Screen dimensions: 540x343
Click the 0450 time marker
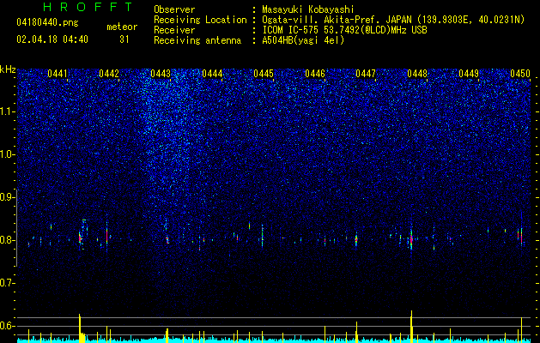point(520,74)
